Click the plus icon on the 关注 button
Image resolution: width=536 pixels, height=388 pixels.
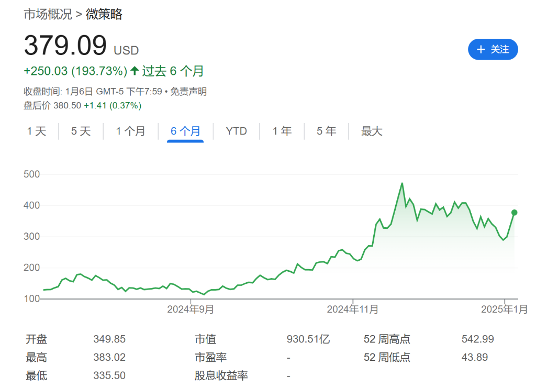pos(481,49)
